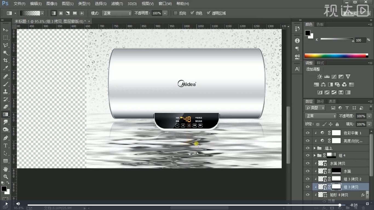The width and height of the screenshot is (374, 210).
Task: Open the layers panel 不透明度 dropdown
Action: [370, 116]
